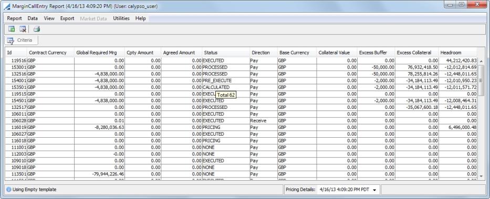The height and width of the screenshot is (199, 490).
Task: Select row with Id 116019
Action: coord(241,127)
